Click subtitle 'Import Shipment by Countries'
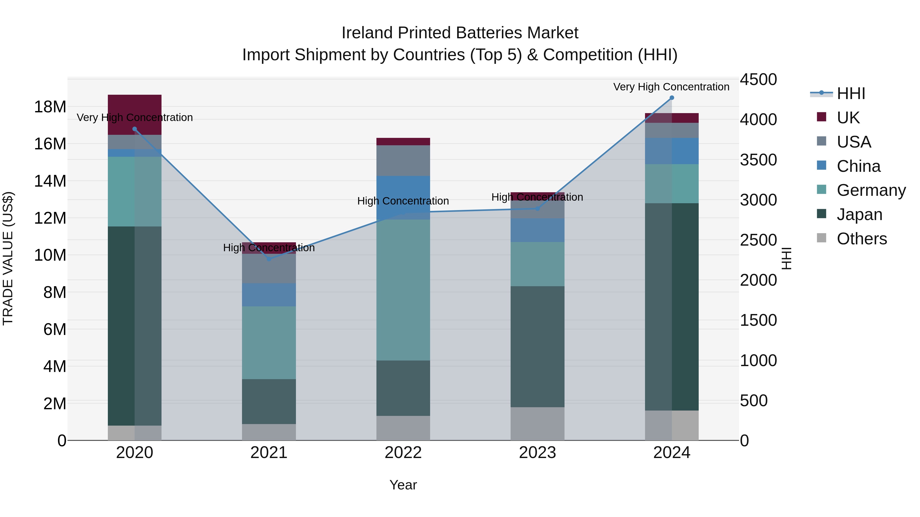 point(354,55)
